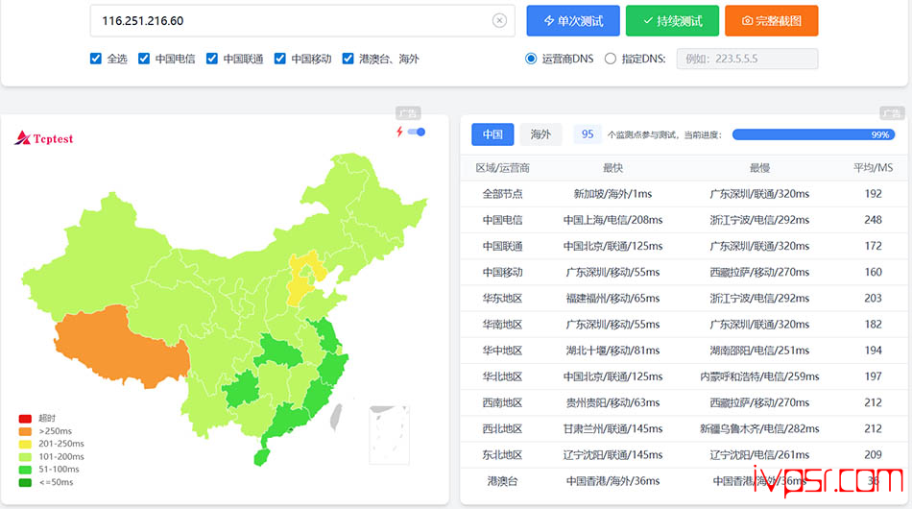Click the 中国移动 table row label

pyautogui.click(x=502, y=272)
